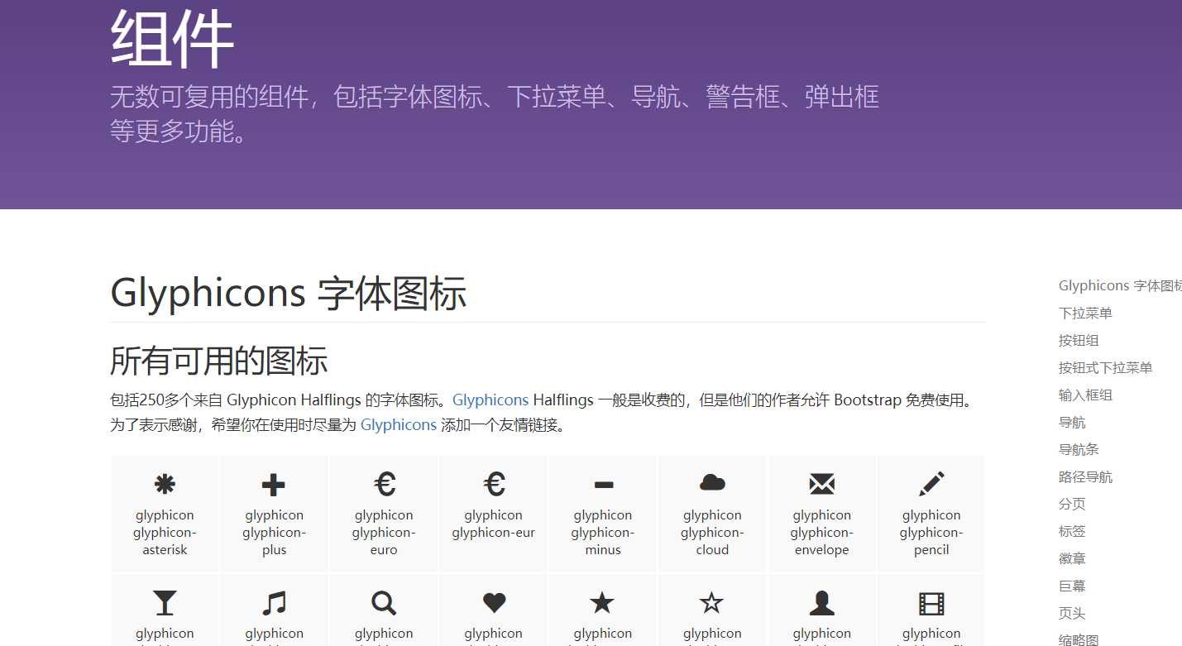Jump to 下拉菜单 section in sidebar

pyautogui.click(x=1085, y=313)
